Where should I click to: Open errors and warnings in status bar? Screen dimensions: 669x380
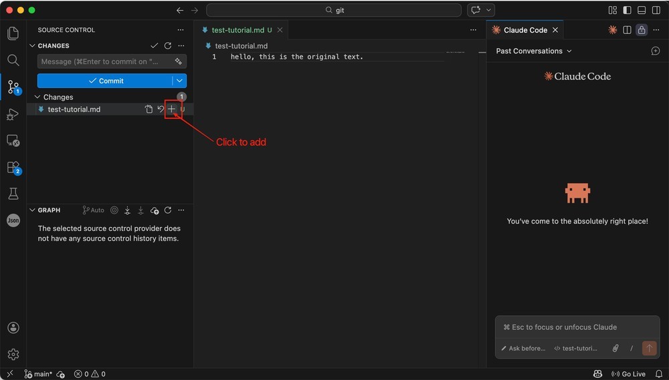(90, 374)
